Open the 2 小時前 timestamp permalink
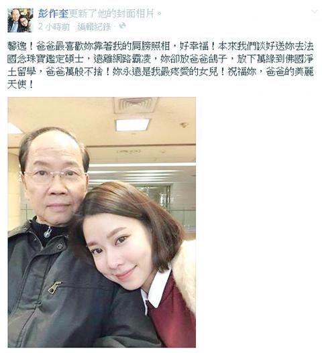 click(x=54, y=27)
